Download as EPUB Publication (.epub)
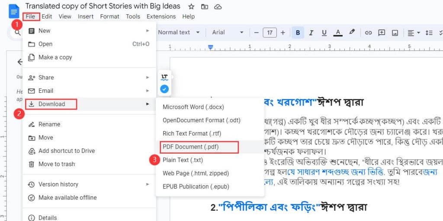Image resolution: width=443 pixels, height=221 pixels. tap(210, 186)
